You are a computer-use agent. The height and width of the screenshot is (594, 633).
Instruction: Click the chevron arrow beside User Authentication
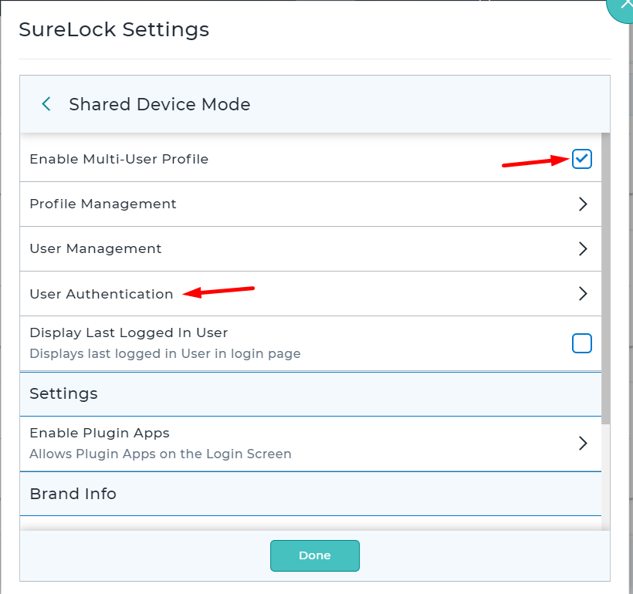583,294
